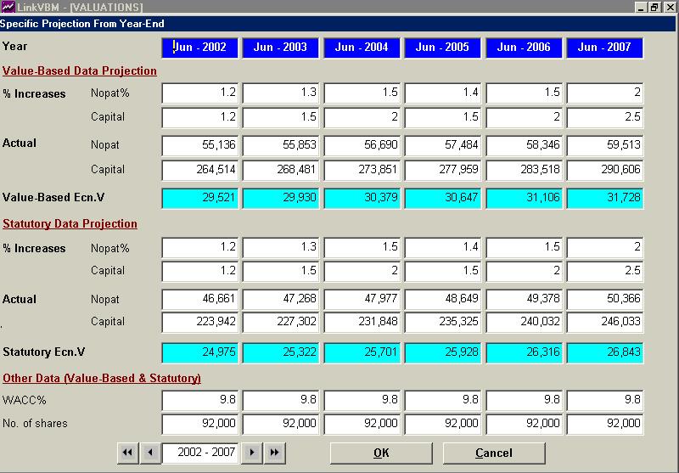
Task: Select the Jun - 2006 year header
Action: (x=524, y=48)
